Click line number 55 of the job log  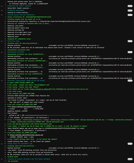click(x=5, y=120)
